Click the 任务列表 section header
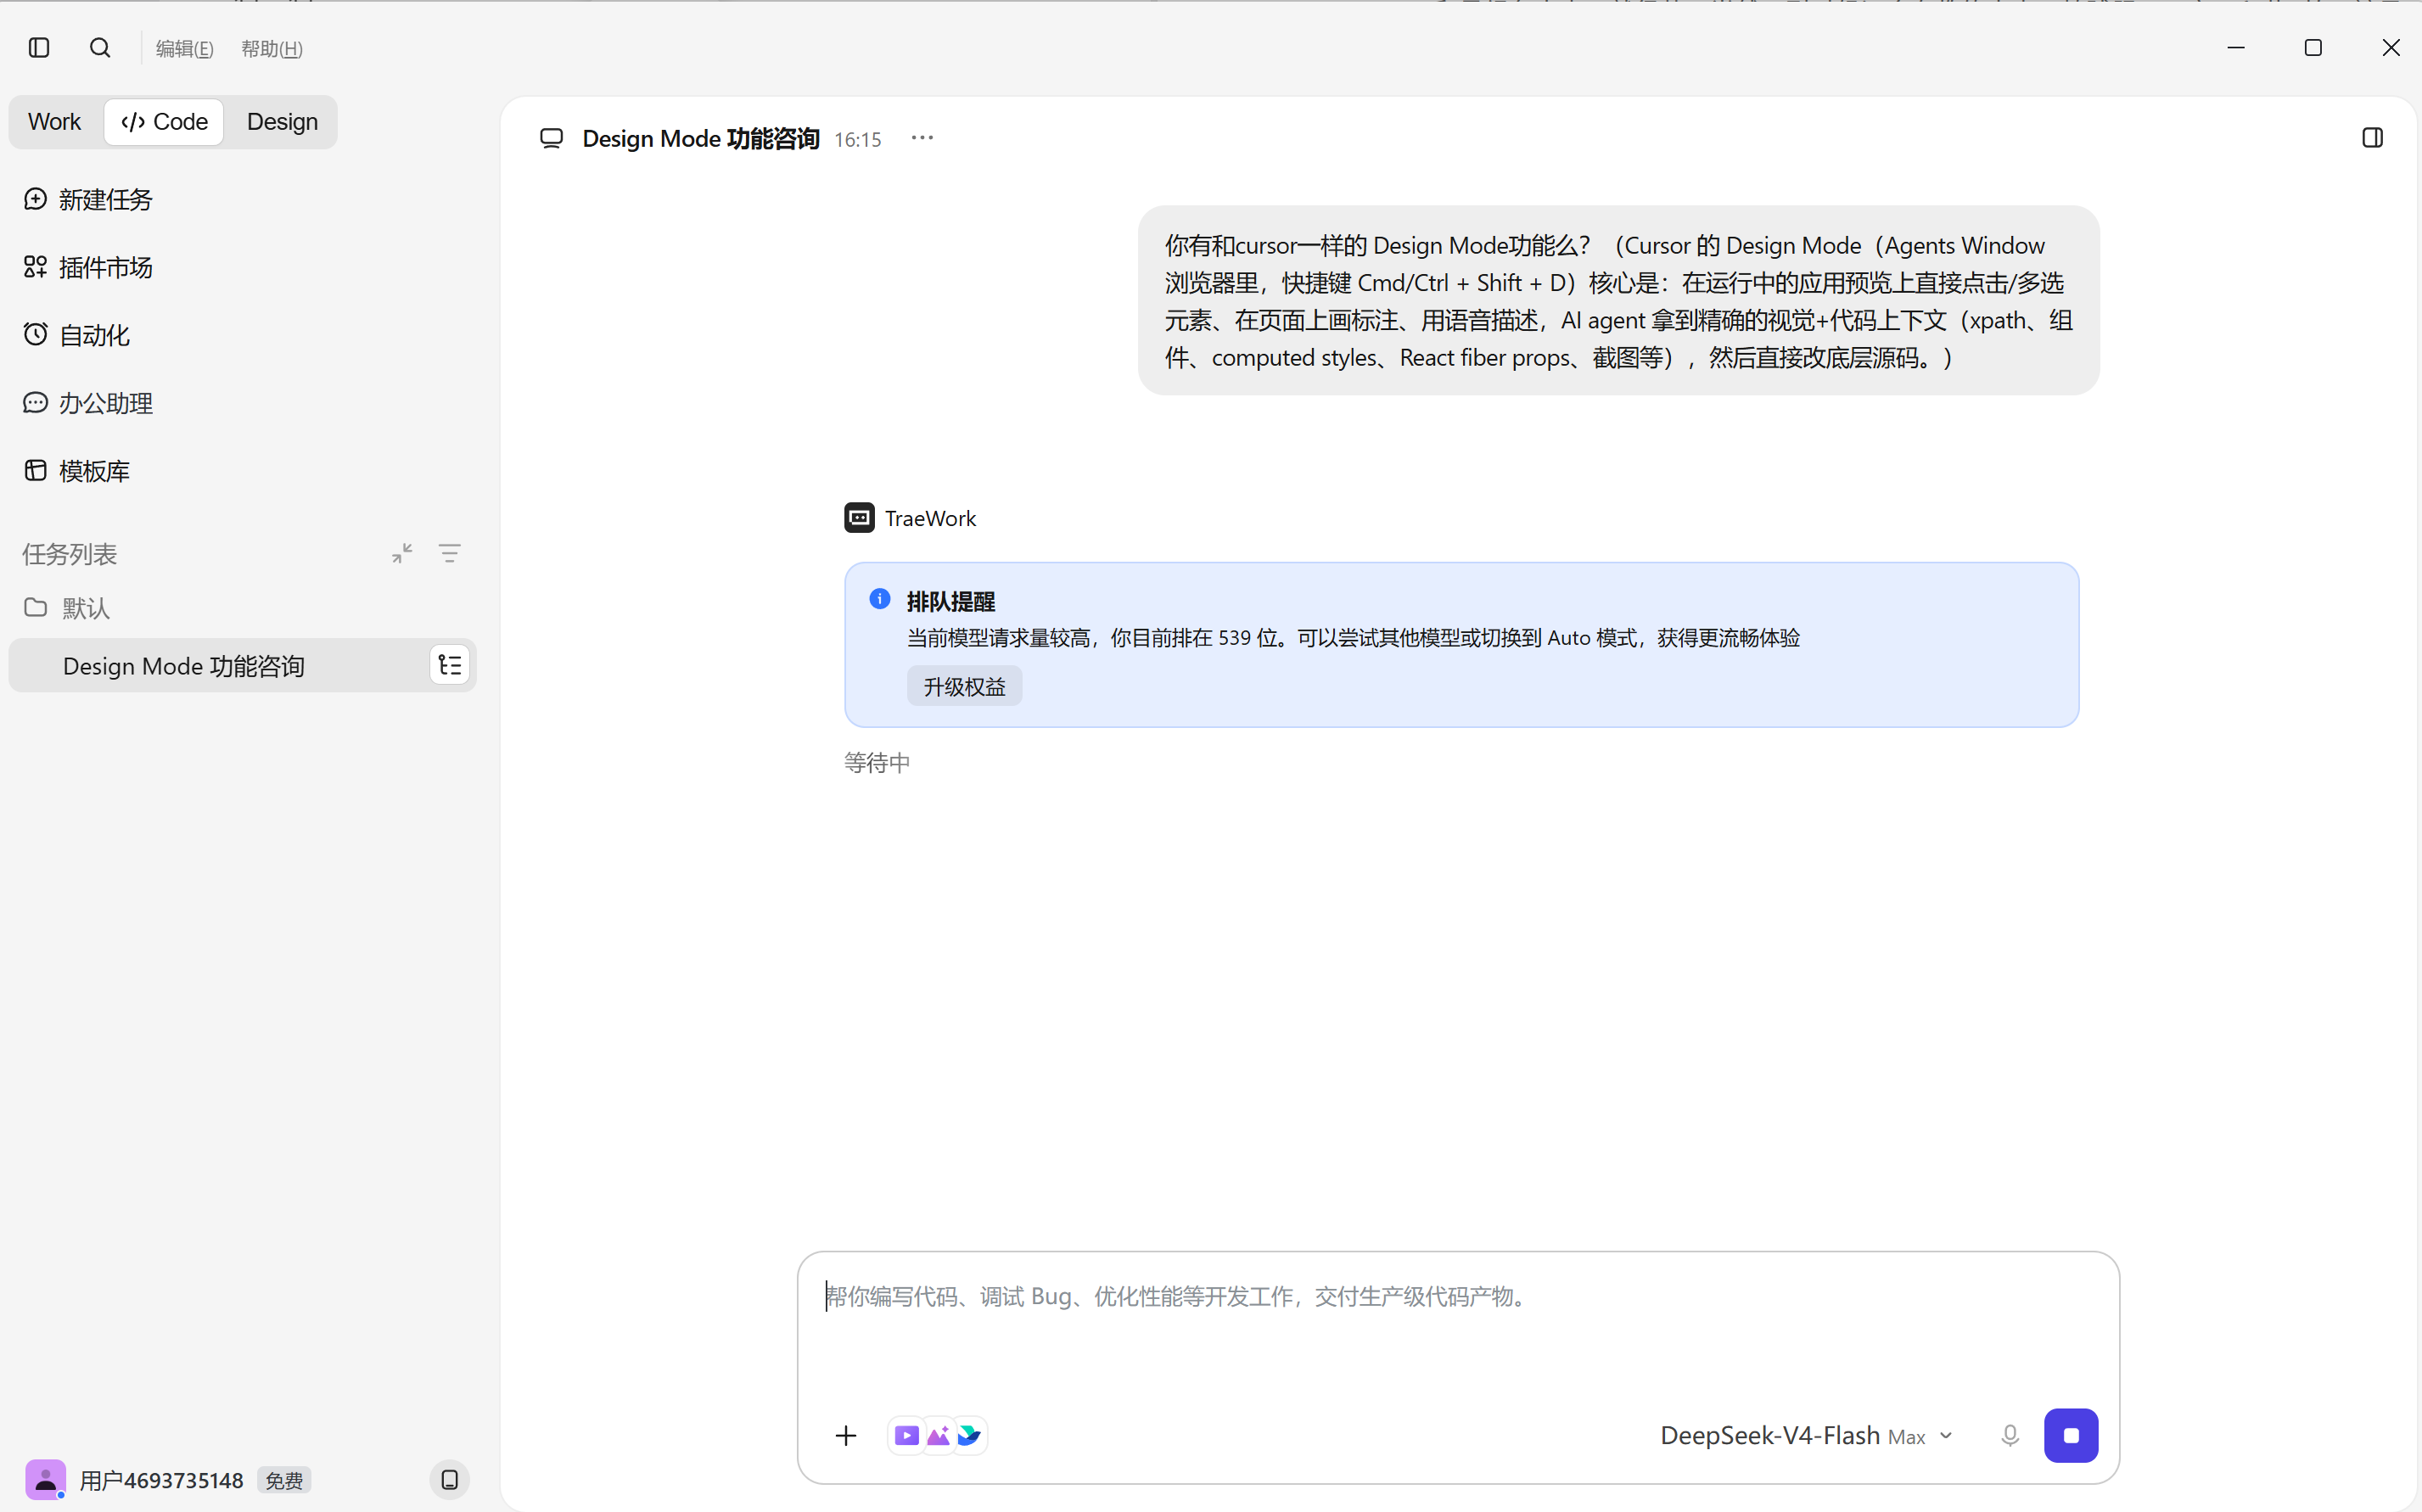The image size is (2422, 1512). click(x=70, y=554)
